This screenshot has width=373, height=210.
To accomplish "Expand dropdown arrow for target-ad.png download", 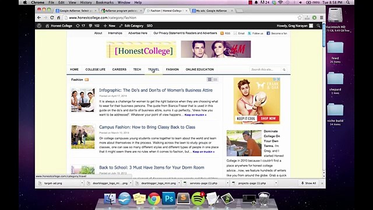I will tap(82, 183).
